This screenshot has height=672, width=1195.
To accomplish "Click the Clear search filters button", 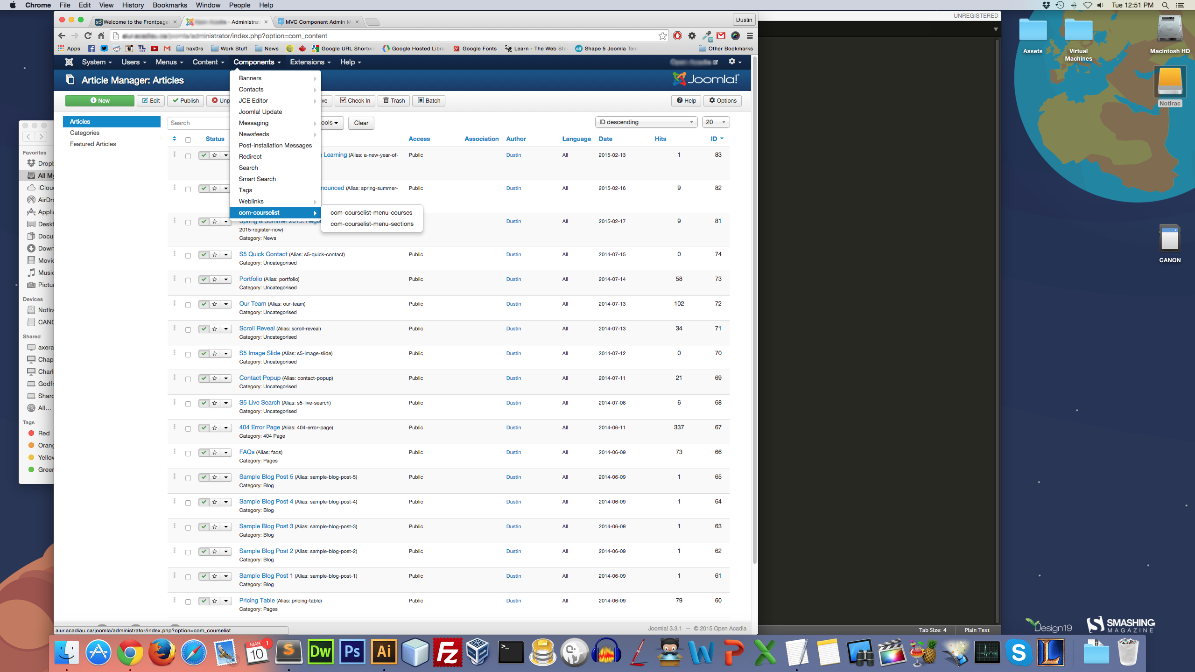I will 361,122.
